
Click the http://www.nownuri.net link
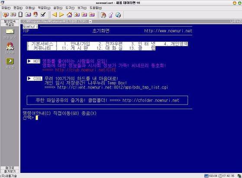pos(168,31)
